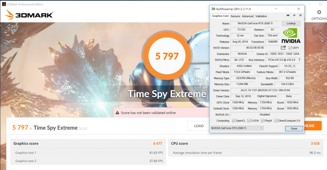Click the BIOS Version field 90.02.0B.00.0E
The image size is (327, 170).
coord(255,47)
